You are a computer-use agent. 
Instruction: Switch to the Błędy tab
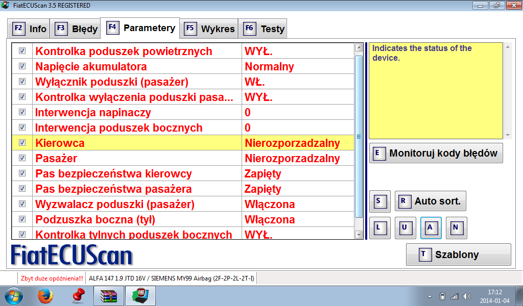(77, 29)
